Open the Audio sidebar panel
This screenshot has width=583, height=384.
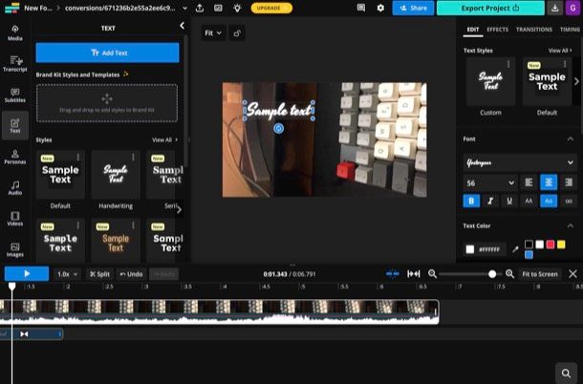click(x=15, y=187)
